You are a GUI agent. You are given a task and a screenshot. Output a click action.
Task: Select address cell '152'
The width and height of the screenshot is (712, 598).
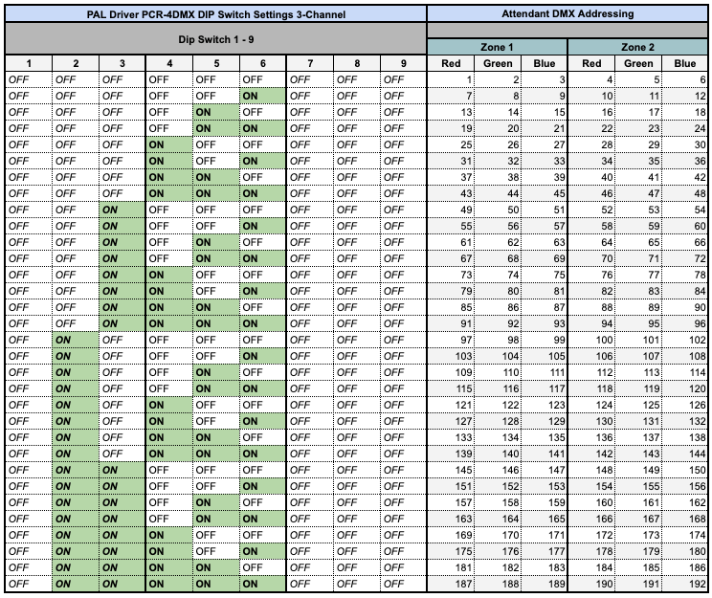point(498,486)
